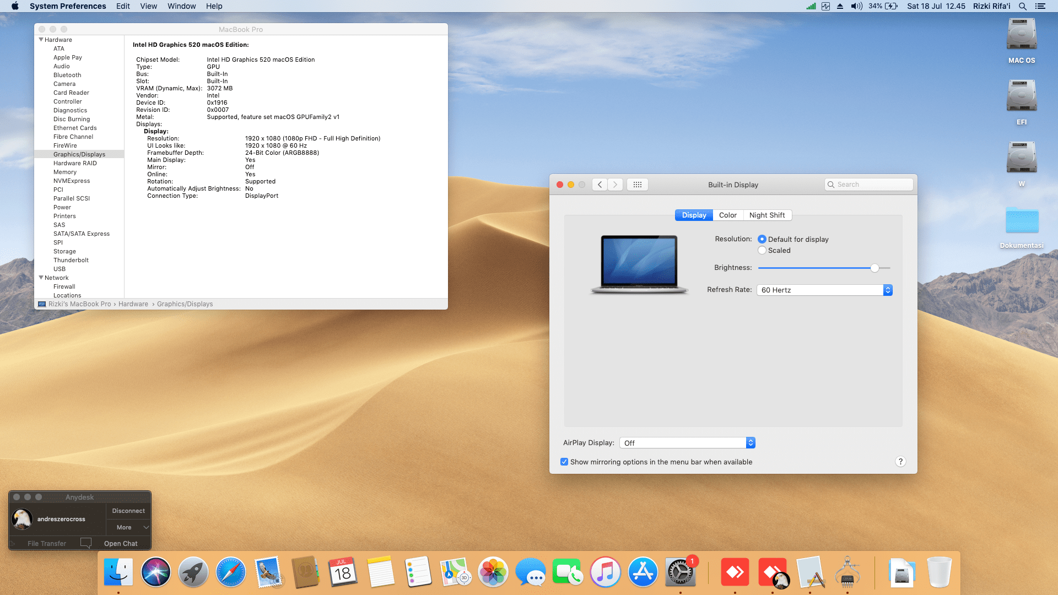Launch the Photos app from the dock

tap(493, 572)
